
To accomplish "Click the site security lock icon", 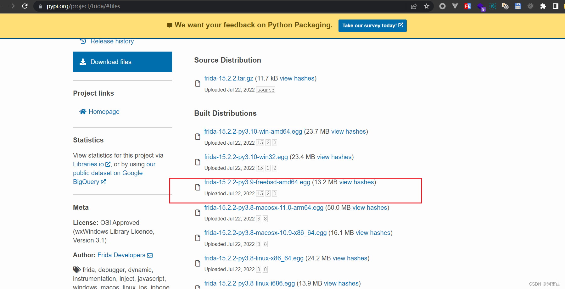I will coord(40,6).
